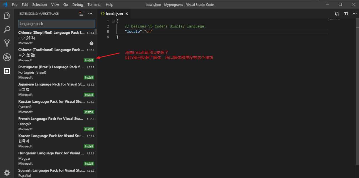Install Portuguese (Brazil) Language Pack

(x=89, y=77)
